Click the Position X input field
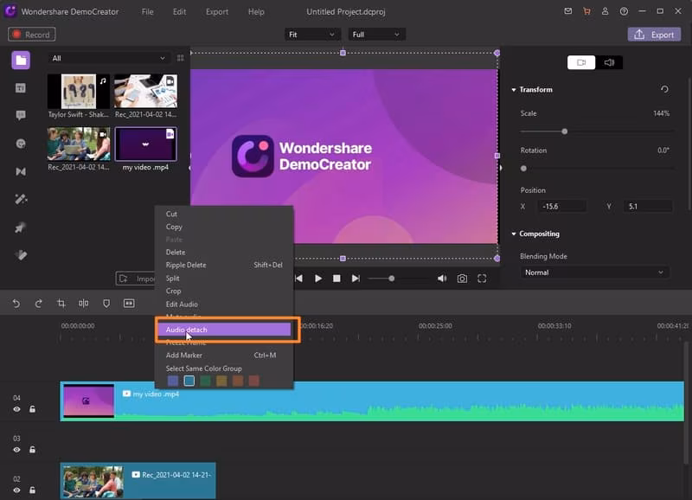This screenshot has height=500, width=692. pos(561,207)
